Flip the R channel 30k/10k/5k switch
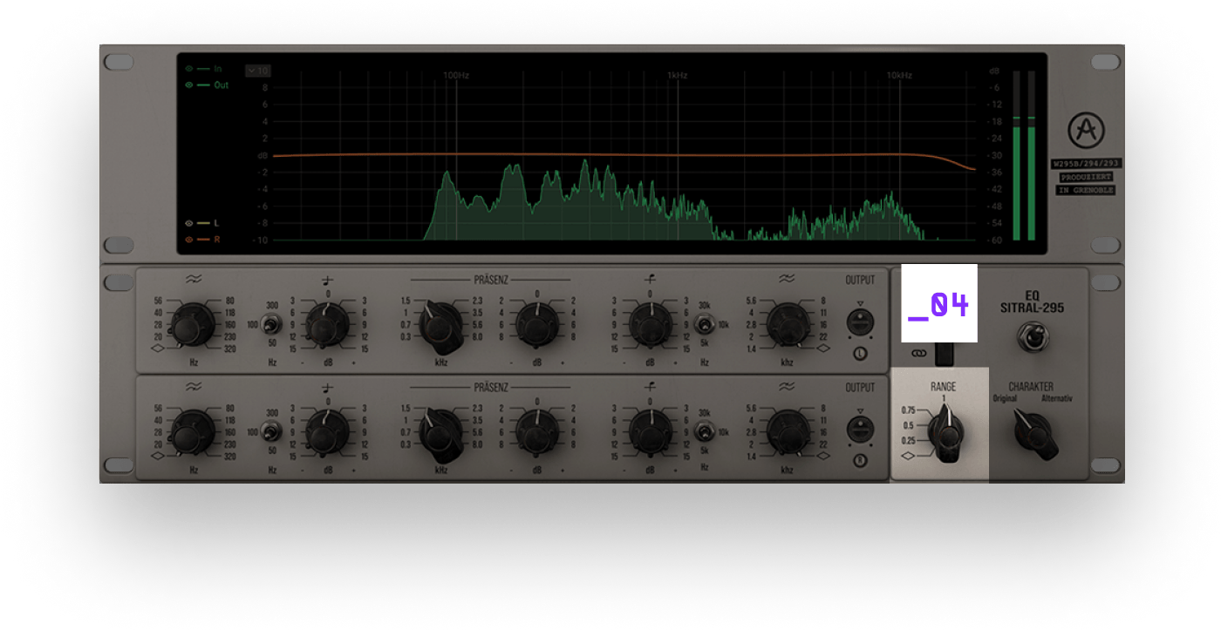Screen dimensions: 1221x630 click(705, 431)
